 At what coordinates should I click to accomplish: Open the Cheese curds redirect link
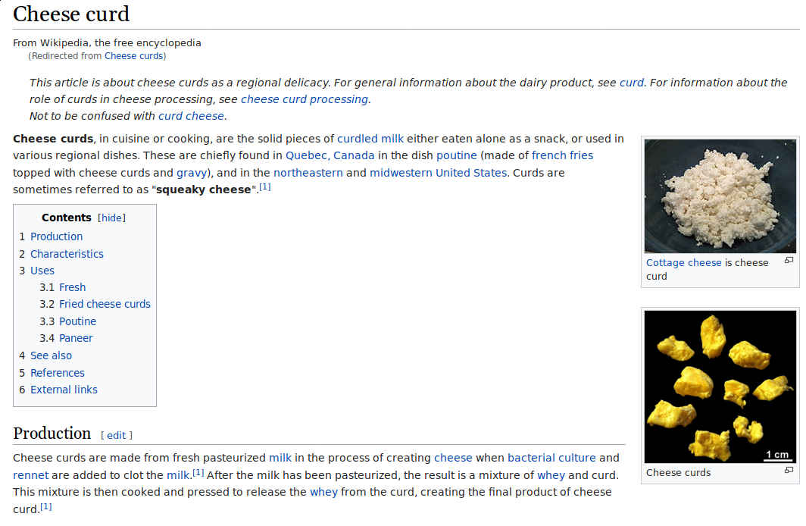[133, 56]
